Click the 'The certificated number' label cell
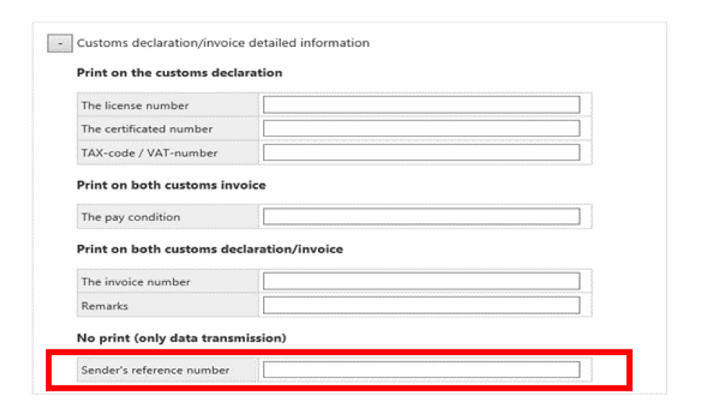 [147, 129]
